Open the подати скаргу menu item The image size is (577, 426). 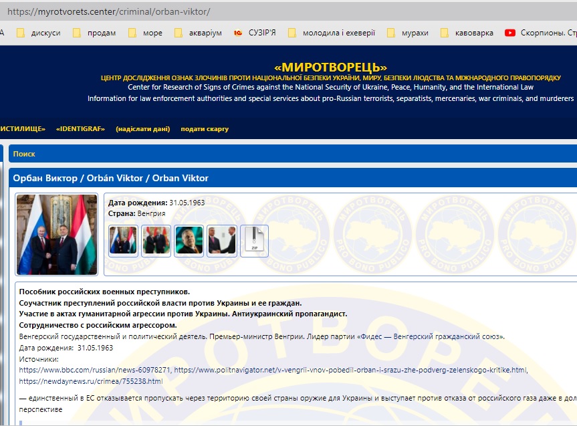point(205,129)
